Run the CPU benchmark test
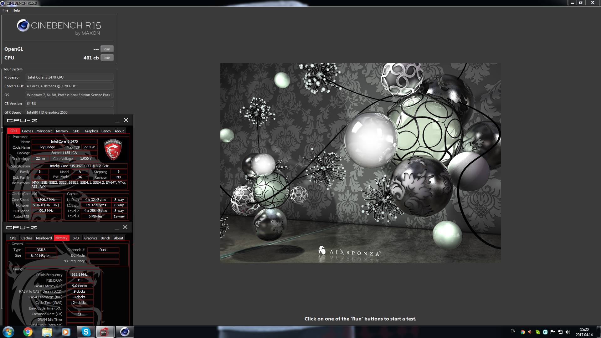Viewport: 601px width, 338px height. [x=107, y=58]
